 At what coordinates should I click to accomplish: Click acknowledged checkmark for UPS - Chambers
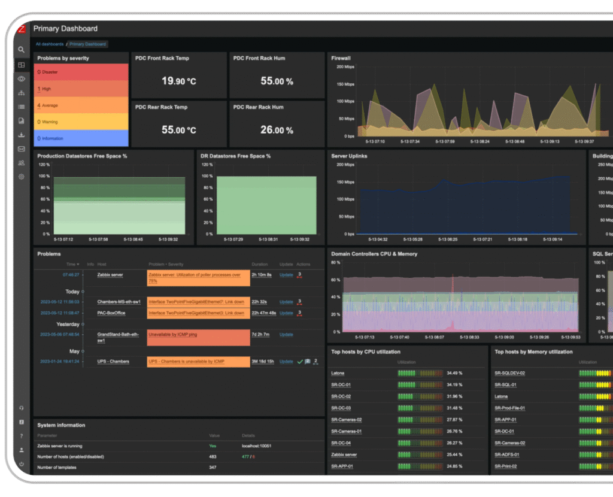point(300,362)
